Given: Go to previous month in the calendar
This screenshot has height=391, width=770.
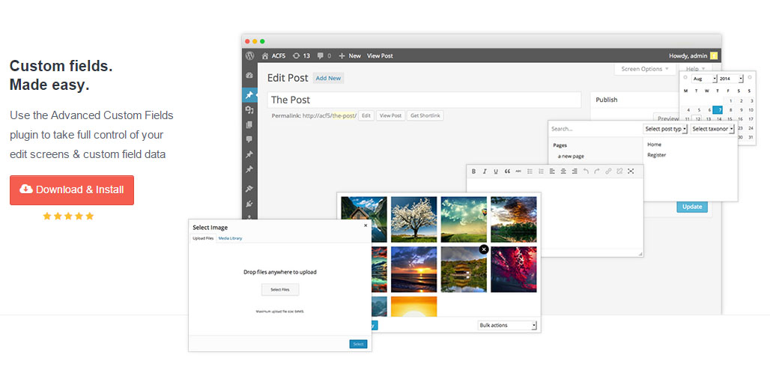Looking at the screenshot, I should [x=685, y=78].
